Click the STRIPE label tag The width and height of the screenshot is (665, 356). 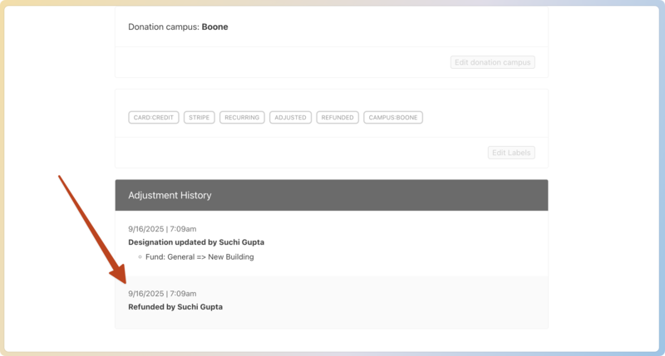coord(199,118)
